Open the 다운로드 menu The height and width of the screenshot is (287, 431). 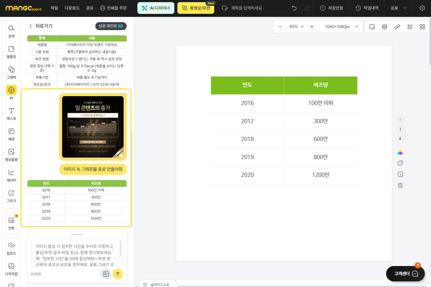click(72, 8)
